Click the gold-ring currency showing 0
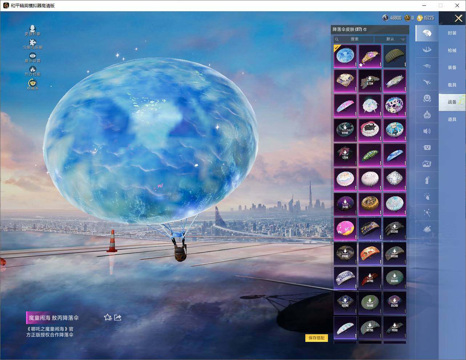 (x=409, y=18)
